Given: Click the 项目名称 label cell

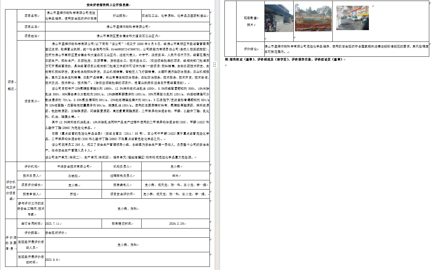Looking at the screenshot, I should [x=30, y=16].
